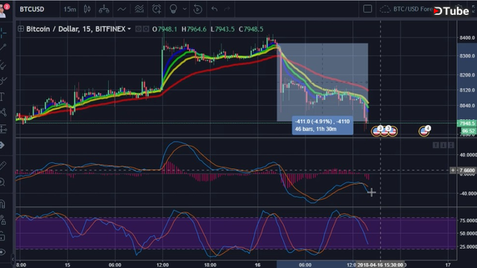This screenshot has height=268, width=477.
Task: Select the chart layout square icon
Action: click(367, 9)
